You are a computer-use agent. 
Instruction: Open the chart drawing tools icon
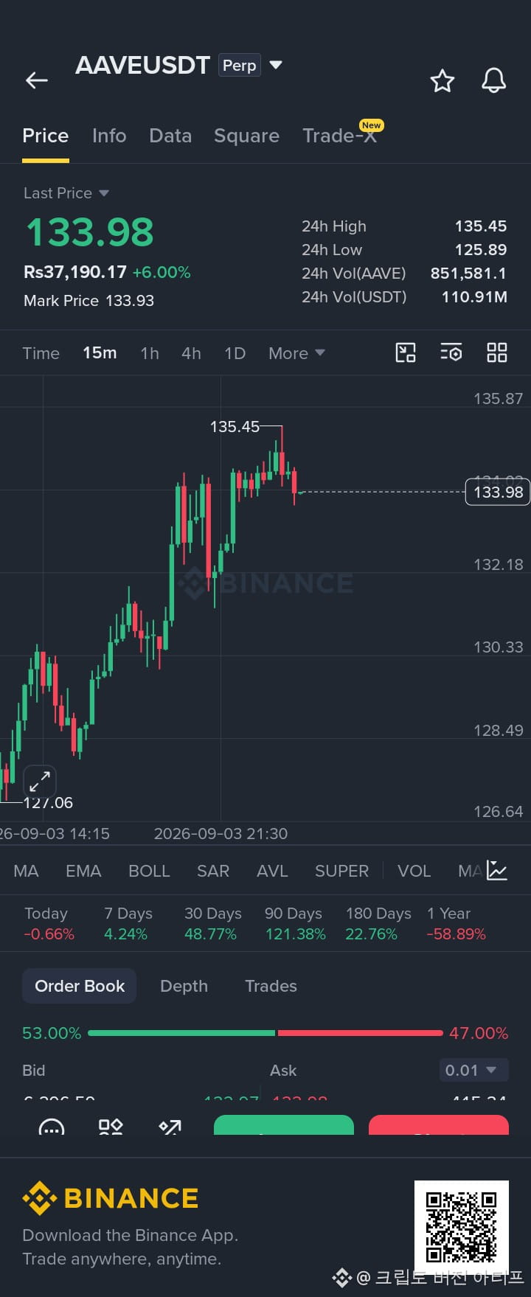(406, 352)
